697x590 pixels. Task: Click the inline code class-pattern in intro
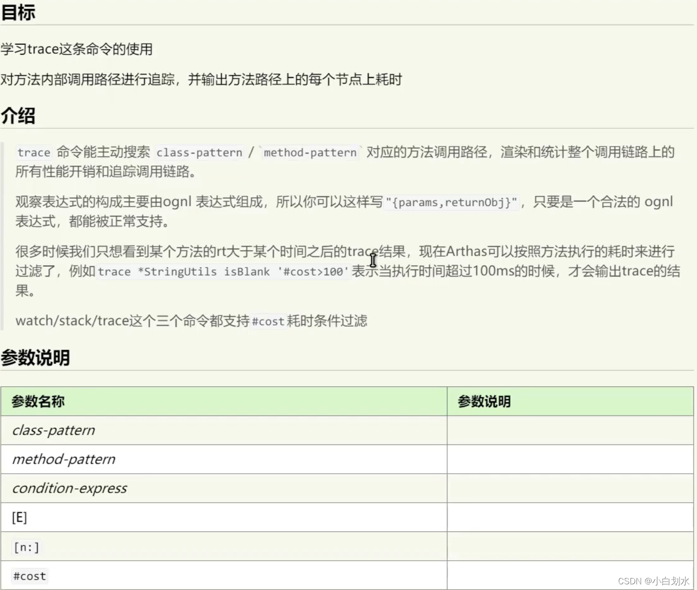point(199,153)
